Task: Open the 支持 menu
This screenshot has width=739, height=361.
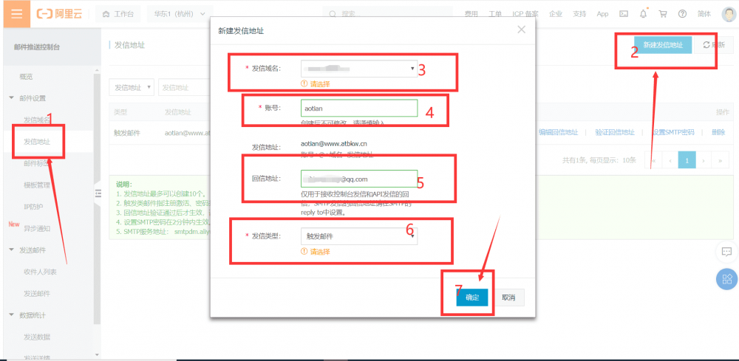Action: tap(579, 14)
